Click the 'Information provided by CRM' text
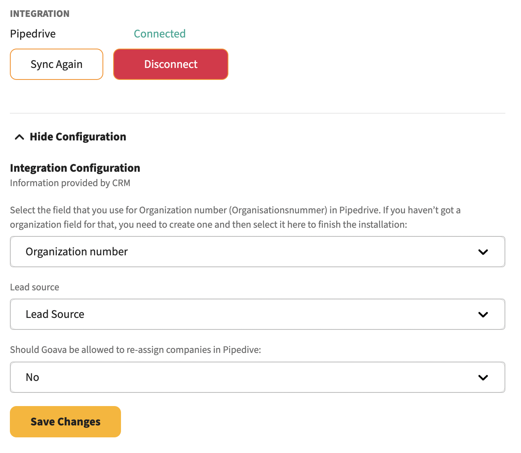The image size is (521, 453). coord(70,183)
